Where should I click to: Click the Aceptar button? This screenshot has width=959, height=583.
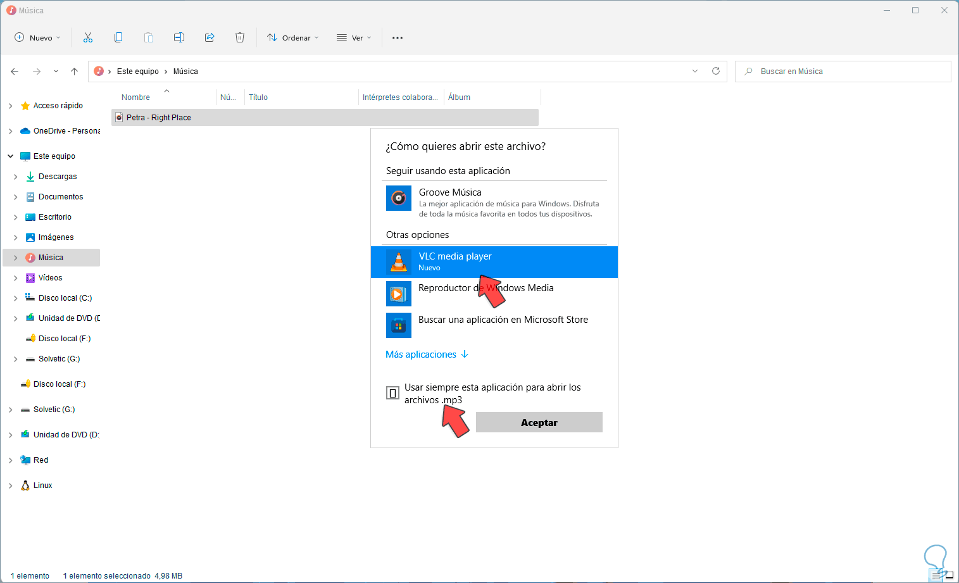tap(539, 422)
